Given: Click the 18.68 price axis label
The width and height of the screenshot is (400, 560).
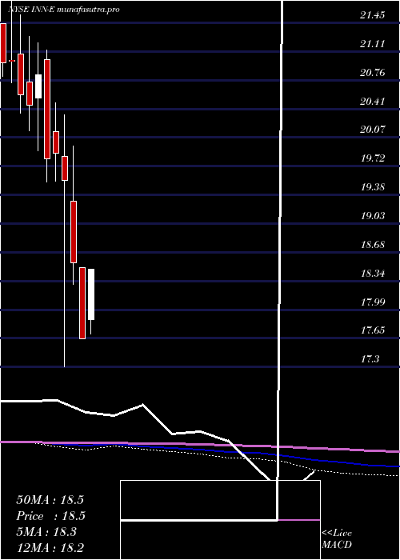Looking at the screenshot, I should 373,245.
